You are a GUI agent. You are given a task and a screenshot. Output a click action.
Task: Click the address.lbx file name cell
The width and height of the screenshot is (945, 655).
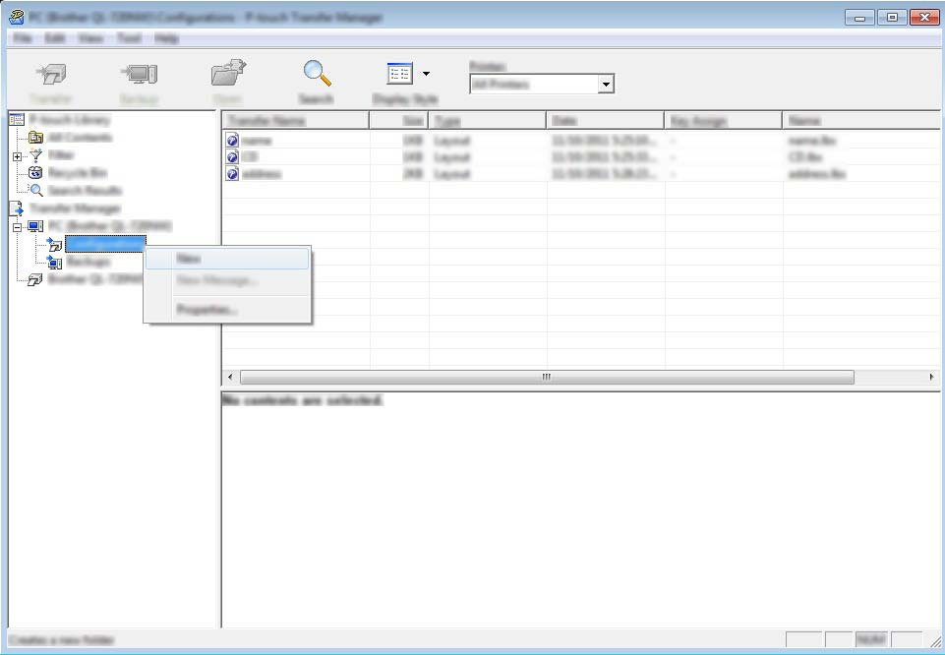click(816, 174)
